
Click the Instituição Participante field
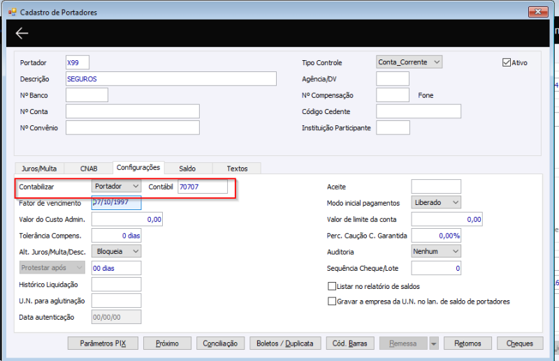393,128
